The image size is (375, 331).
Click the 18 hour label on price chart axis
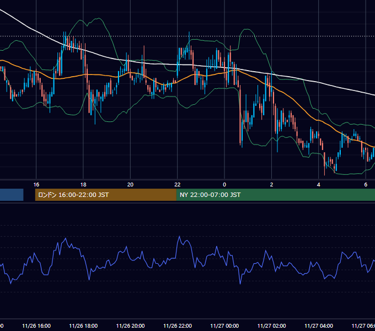click(83, 185)
